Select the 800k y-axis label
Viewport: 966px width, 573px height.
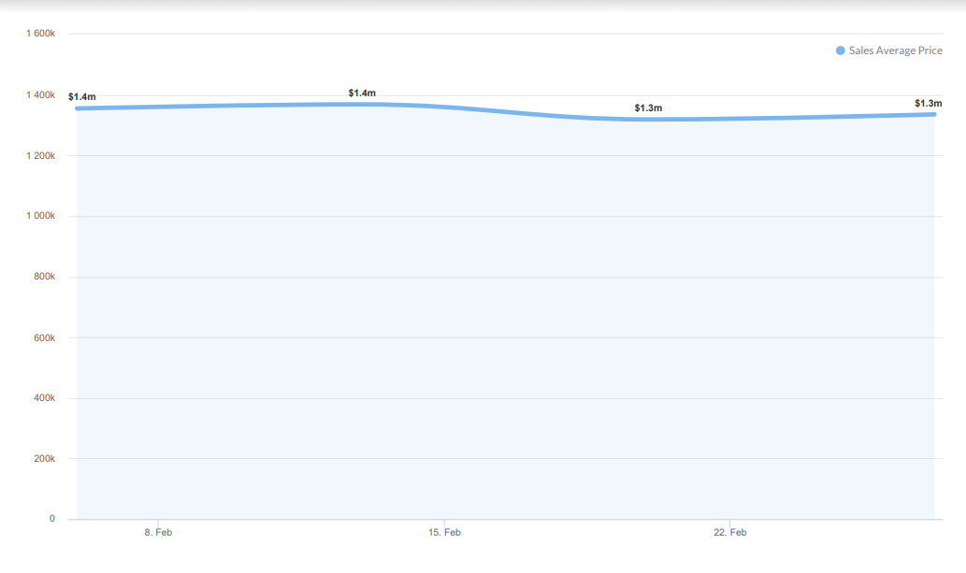pyautogui.click(x=46, y=277)
